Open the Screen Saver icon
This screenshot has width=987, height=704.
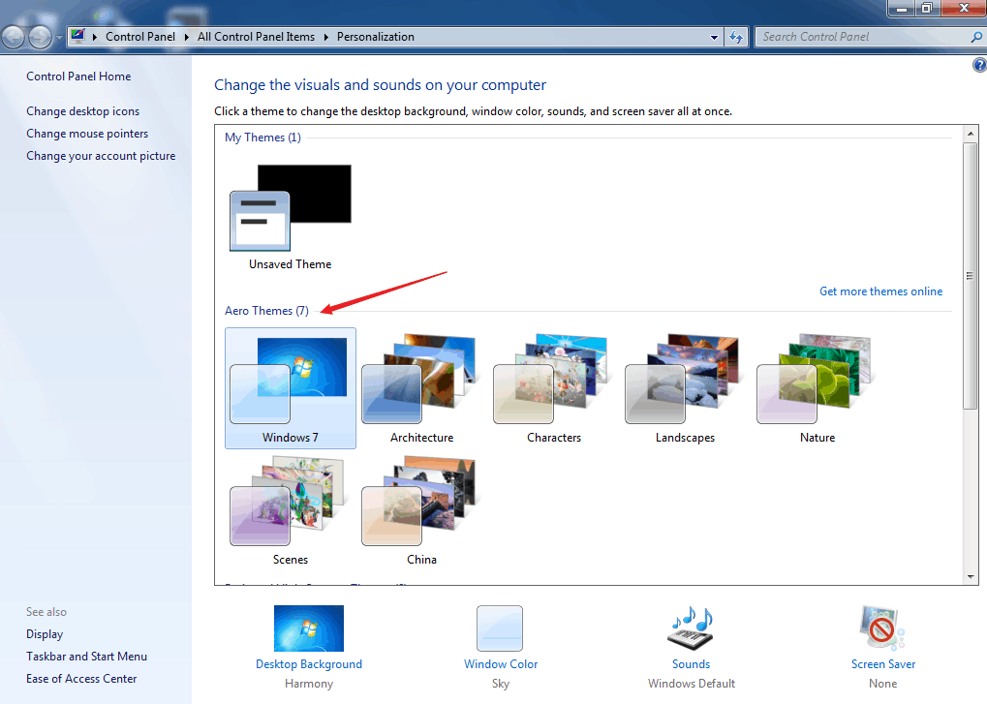(x=882, y=627)
